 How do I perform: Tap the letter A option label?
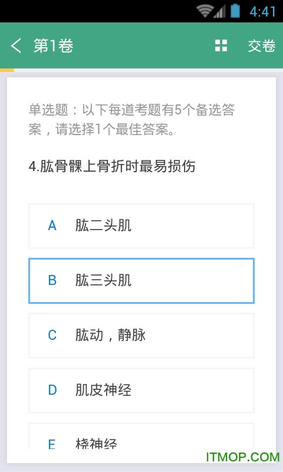(x=52, y=226)
